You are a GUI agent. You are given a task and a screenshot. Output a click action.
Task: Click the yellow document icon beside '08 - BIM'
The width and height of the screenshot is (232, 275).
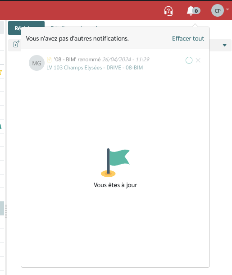pos(49,60)
